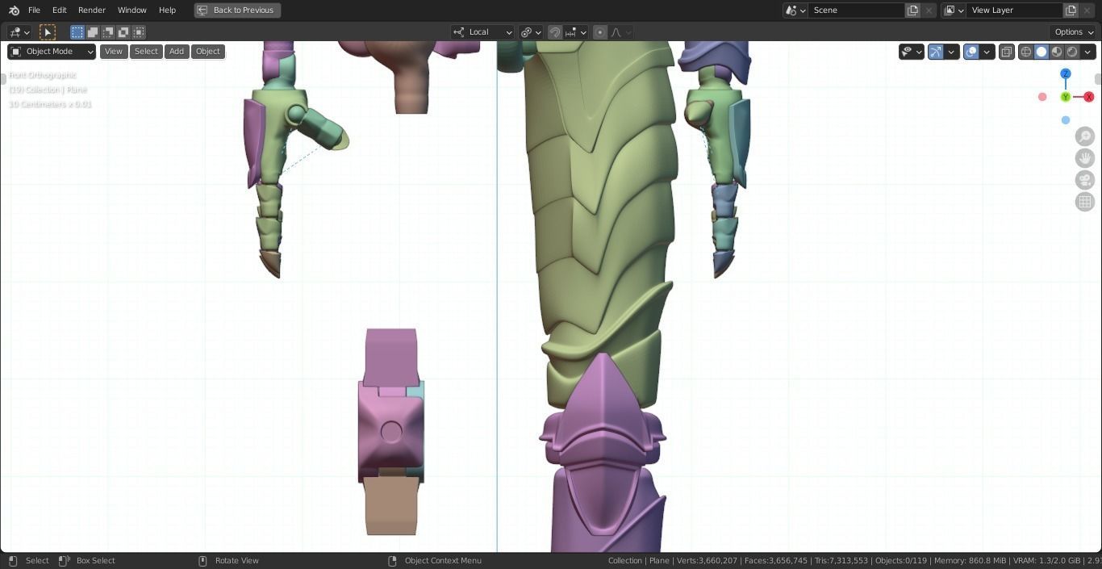1102x569 pixels.
Task: Open the shading options dropdown arrow
Action: click(x=1087, y=52)
